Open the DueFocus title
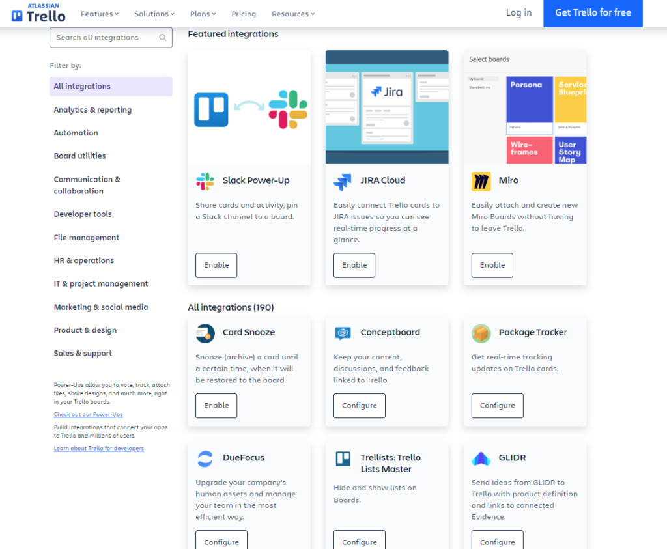 (244, 458)
